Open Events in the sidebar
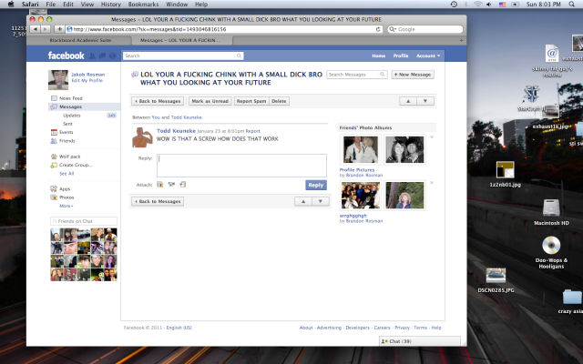 66,132
